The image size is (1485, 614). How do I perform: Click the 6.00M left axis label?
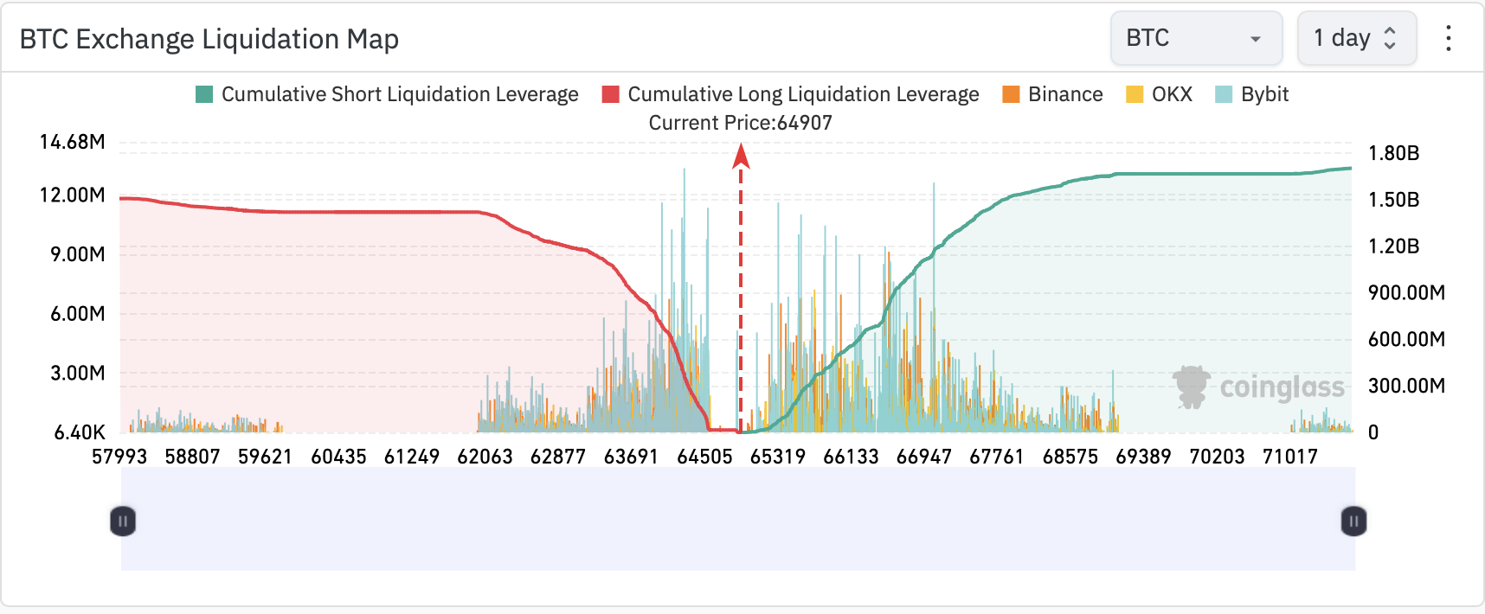[78, 314]
